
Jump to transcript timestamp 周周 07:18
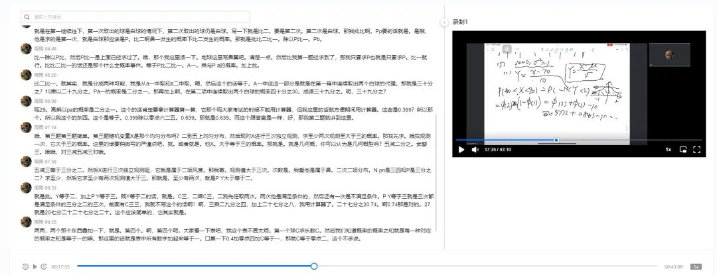(x=45, y=127)
